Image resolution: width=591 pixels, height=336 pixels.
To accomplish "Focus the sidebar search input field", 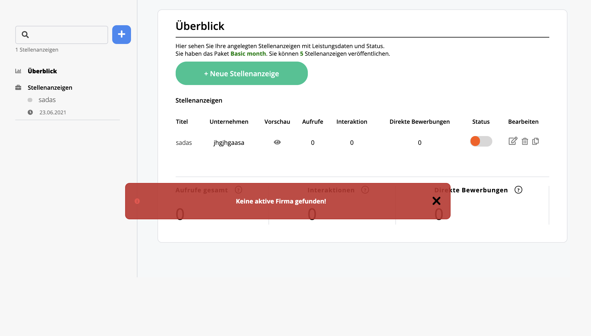I will [x=62, y=35].
